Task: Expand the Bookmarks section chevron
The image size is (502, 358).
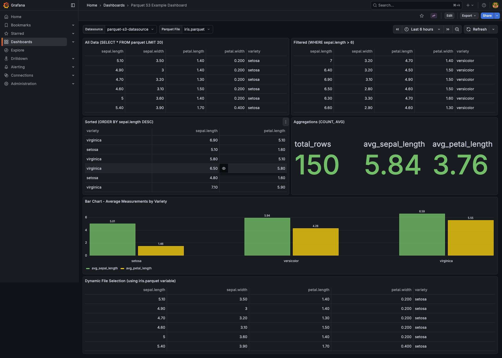Action: tap(73, 25)
